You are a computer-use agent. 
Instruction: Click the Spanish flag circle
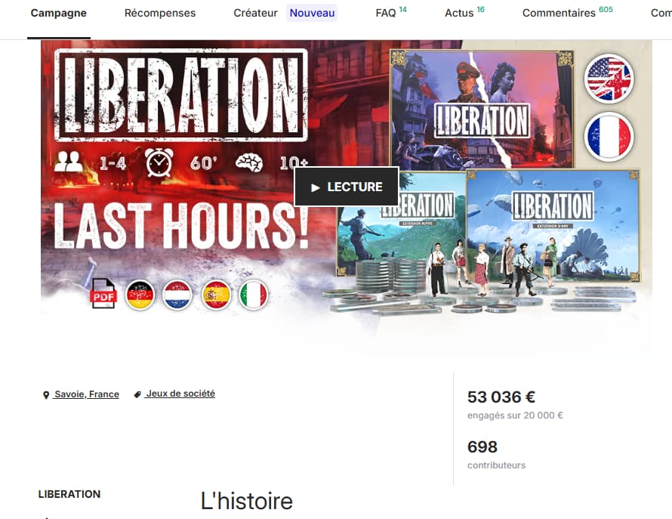tap(216, 295)
